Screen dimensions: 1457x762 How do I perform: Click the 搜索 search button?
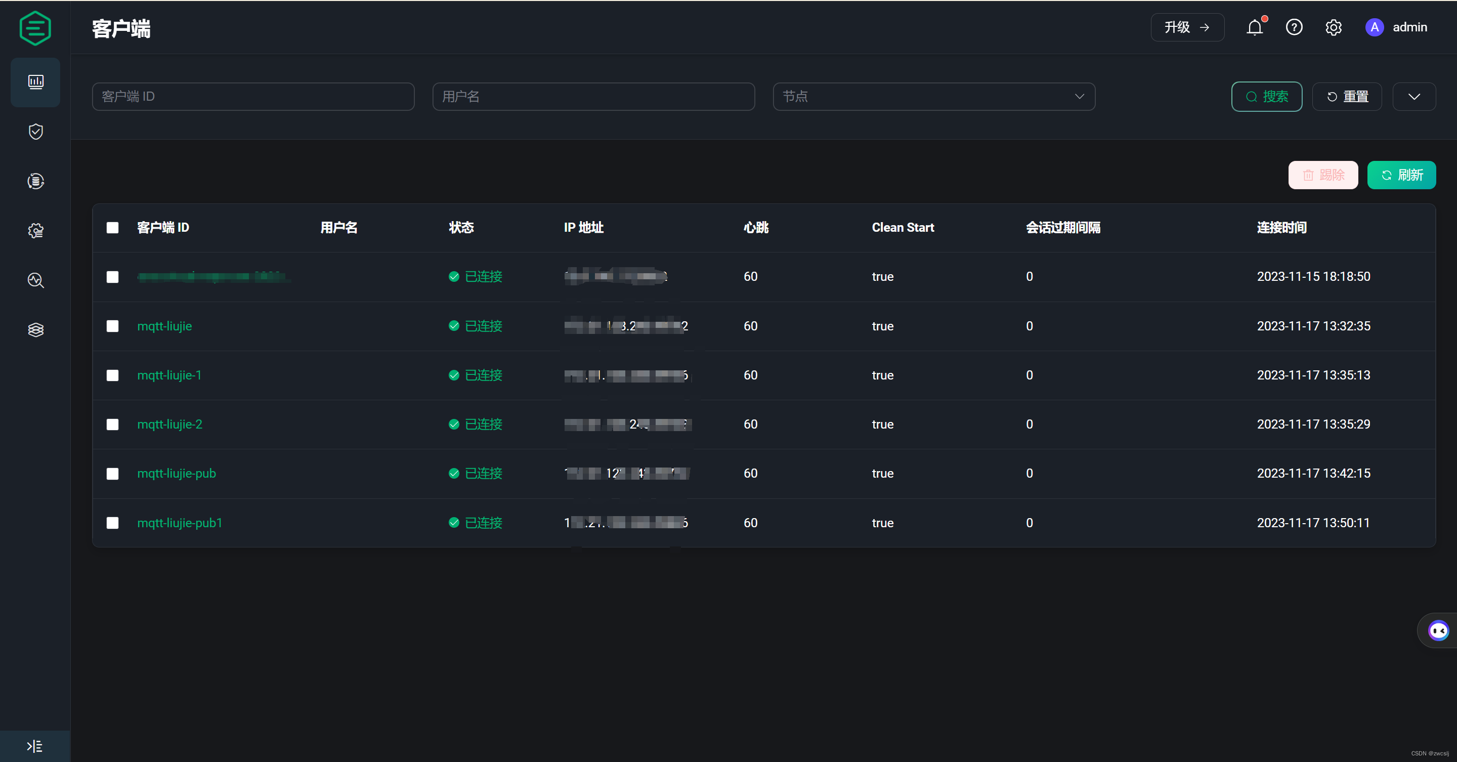pyautogui.click(x=1266, y=96)
